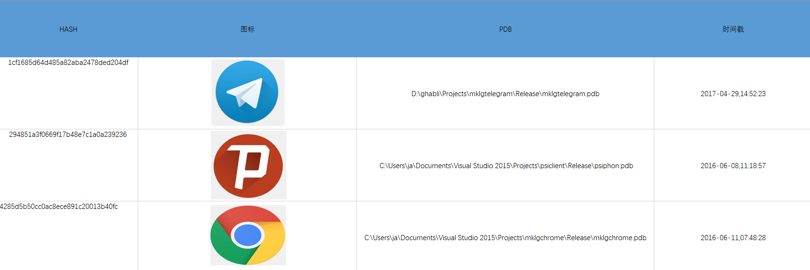Image resolution: width=810 pixels, height=270 pixels.
Task: Select hash ending in 891c20013b40fc
Action: click(x=59, y=207)
